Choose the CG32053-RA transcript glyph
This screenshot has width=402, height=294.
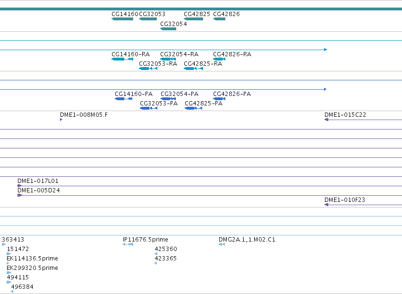(x=148, y=69)
